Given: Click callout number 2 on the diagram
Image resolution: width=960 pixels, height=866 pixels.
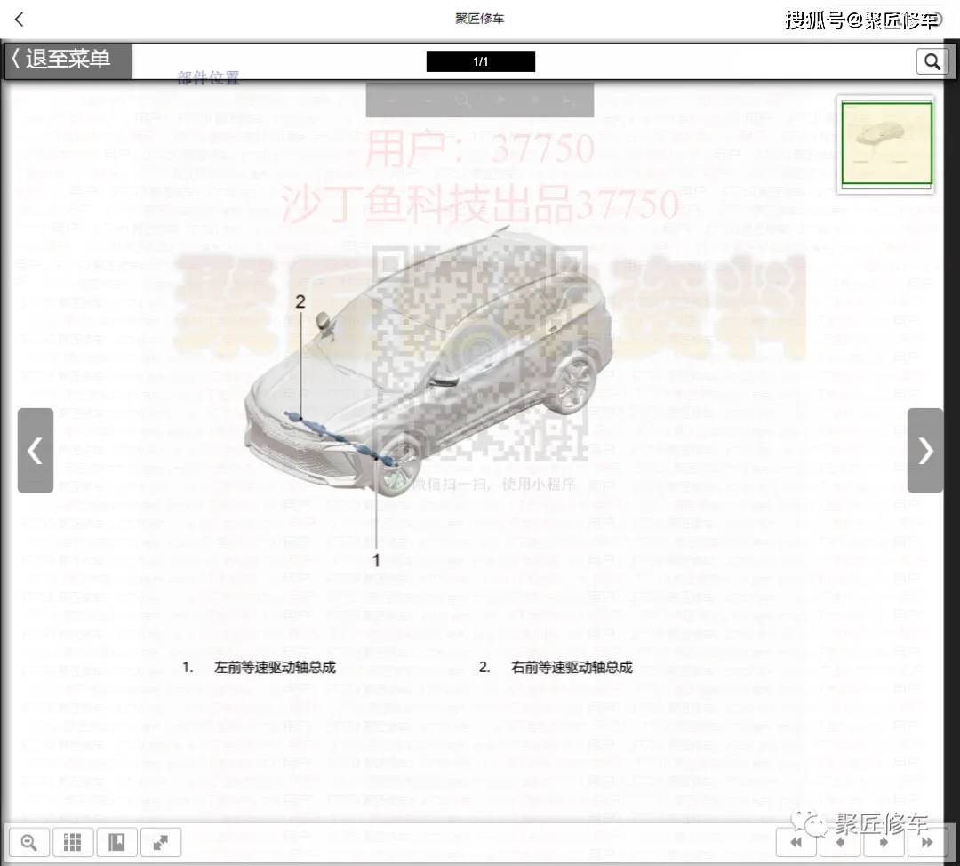Looking at the screenshot, I should [x=300, y=301].
